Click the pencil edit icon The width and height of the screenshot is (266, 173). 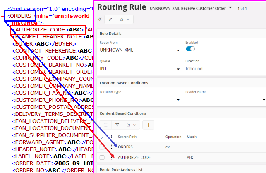click(x=110, y=19)
